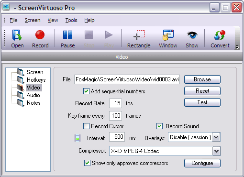Click the File path input field

(127, 79)
